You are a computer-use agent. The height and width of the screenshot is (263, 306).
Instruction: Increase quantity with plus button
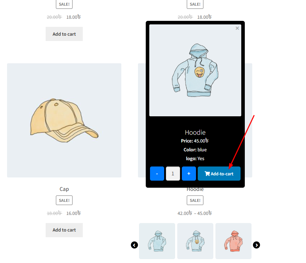(189, 174)
